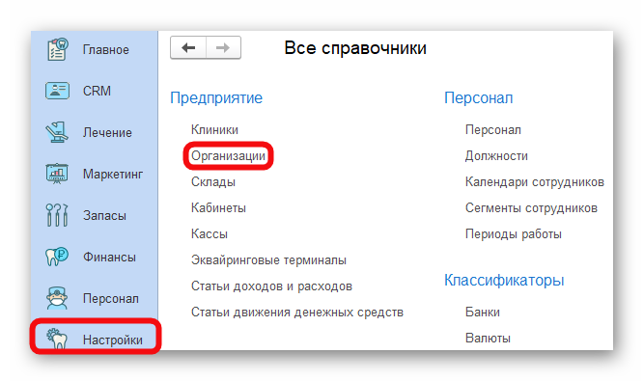The width and height of the screenshot is (644, 381).
Task: Open the Должности directory
Action: tap(496, 156)
